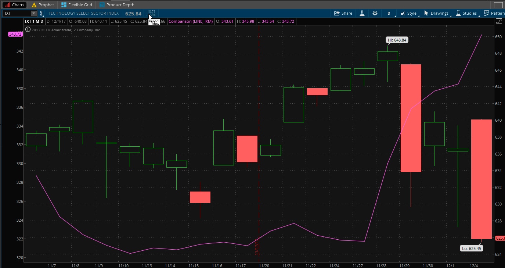The width and height of the screenshot is (505, 268).
Task: Toggle the price axis scale curve icon
Action: pos(499,22)
